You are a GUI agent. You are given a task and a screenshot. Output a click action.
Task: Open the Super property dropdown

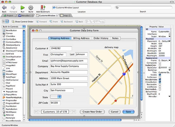point(169,37)
